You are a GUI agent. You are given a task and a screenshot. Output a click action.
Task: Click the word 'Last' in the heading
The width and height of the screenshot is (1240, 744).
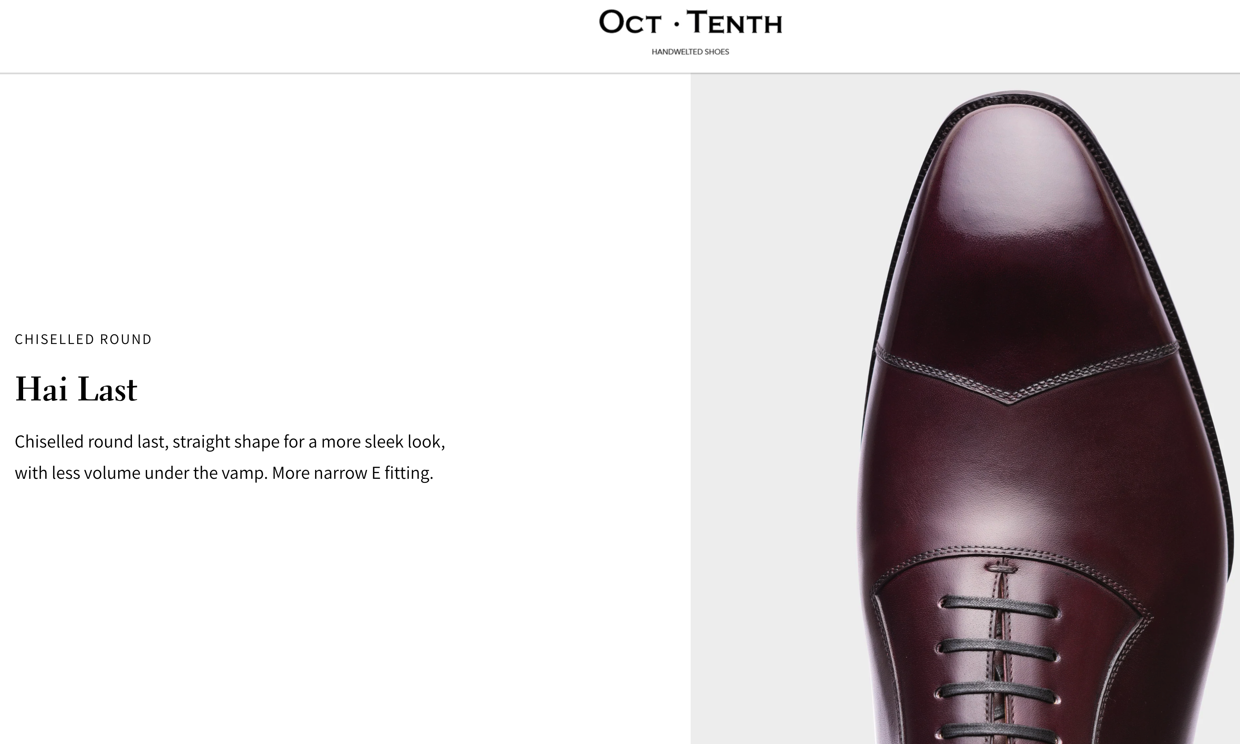(x=107, y=389)
